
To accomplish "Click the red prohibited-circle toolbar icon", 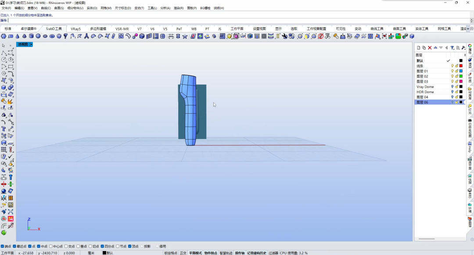I will pos(320,36).
